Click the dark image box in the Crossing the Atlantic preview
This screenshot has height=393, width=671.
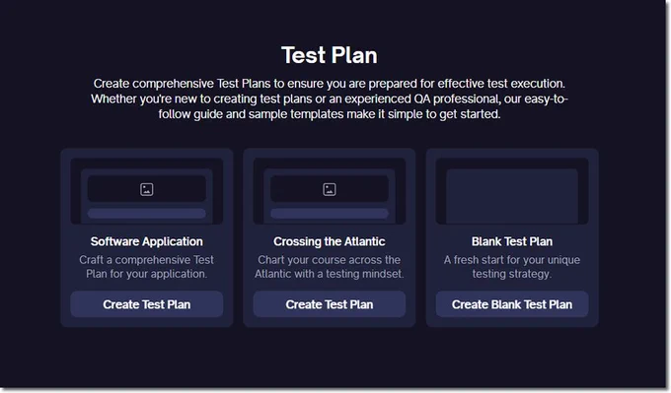tap(330, 188)
